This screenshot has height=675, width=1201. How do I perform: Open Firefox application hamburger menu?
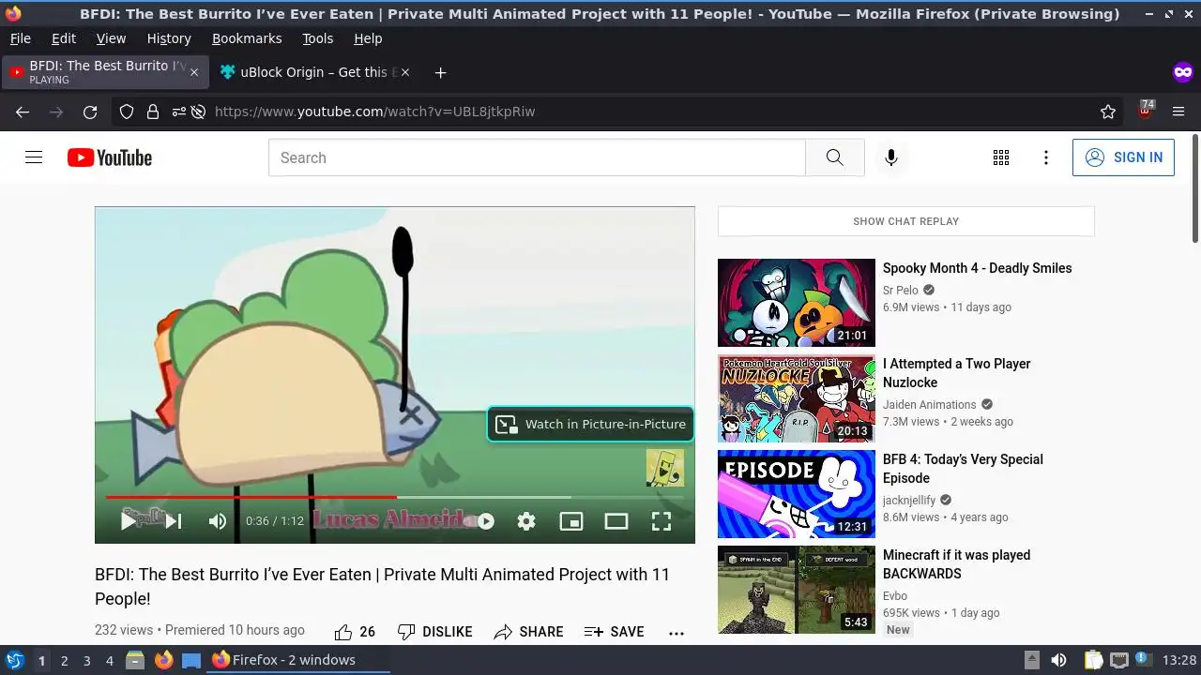click(x=1178, y=112)
